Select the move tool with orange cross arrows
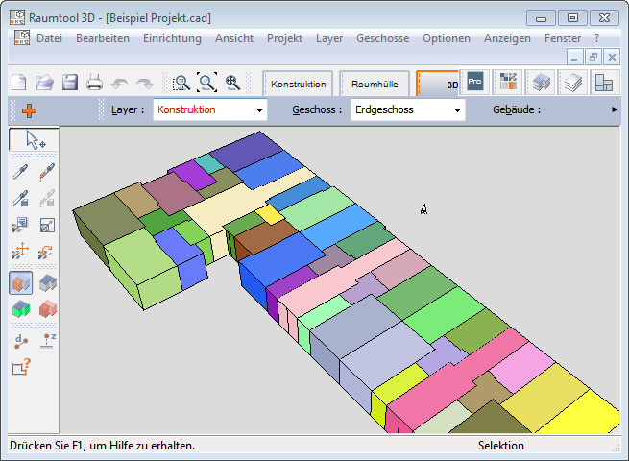 tap(21, 251)
